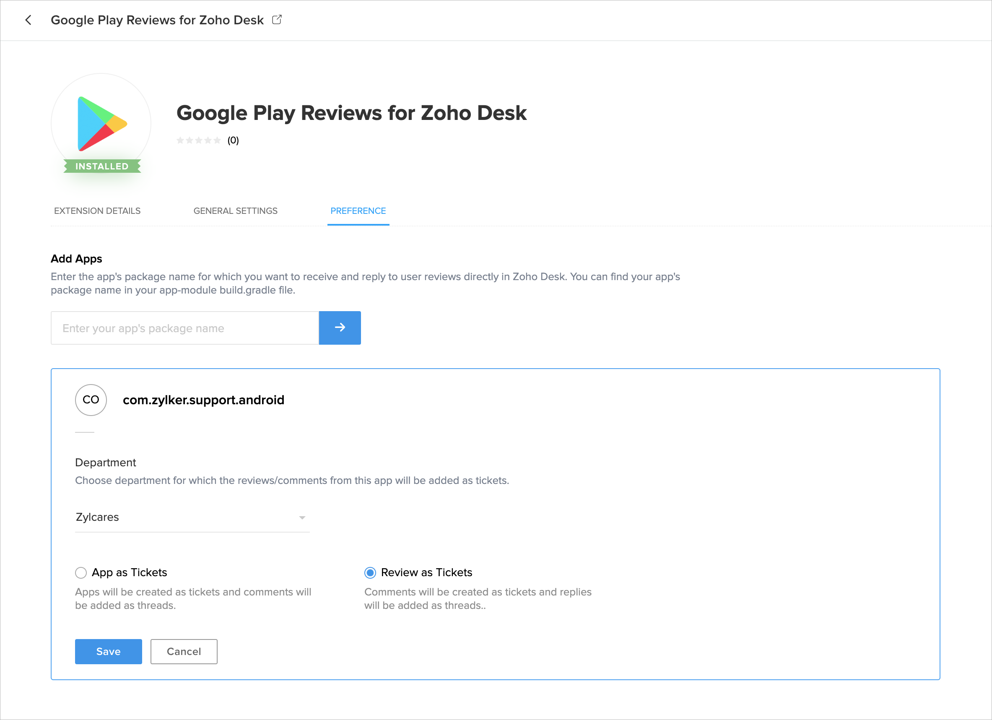
Task: Open the Preference tab
Action: tap(358, 211)
